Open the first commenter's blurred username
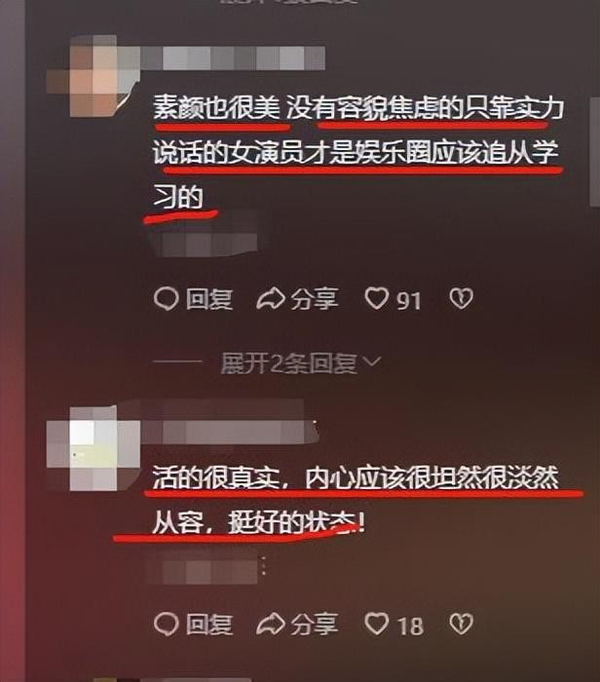 (x=233, y=58)
